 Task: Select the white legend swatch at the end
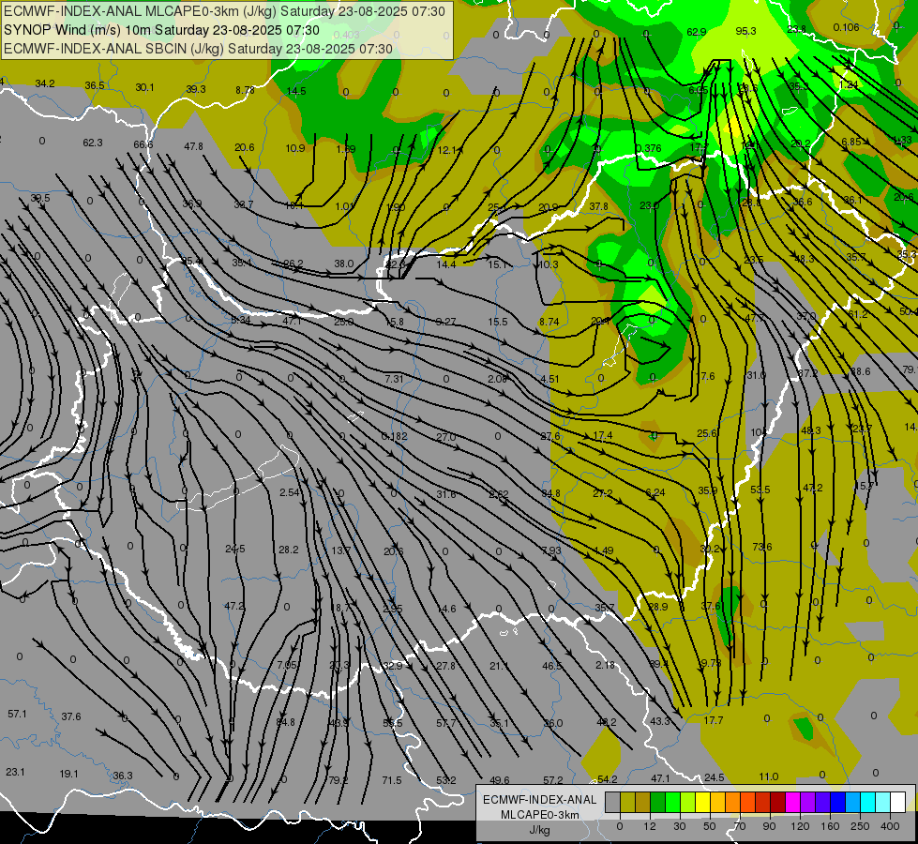[898, 802]
